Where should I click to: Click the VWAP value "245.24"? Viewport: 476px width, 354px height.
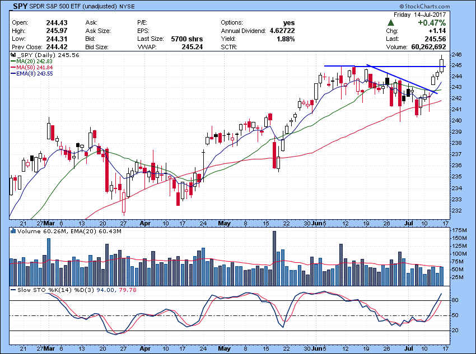point(192,47)
